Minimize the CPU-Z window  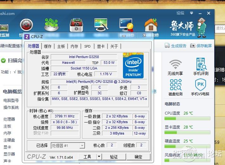(x=124, y=36)
